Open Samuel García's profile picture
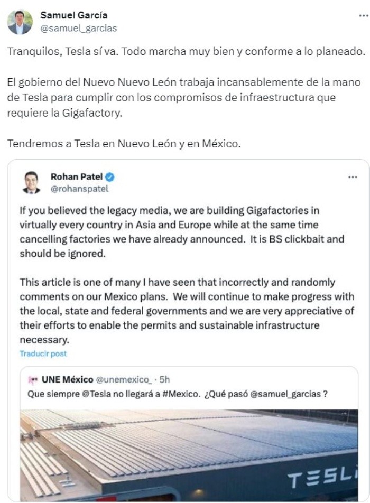Viewport: 370px width, 503px height. point(20,22)
